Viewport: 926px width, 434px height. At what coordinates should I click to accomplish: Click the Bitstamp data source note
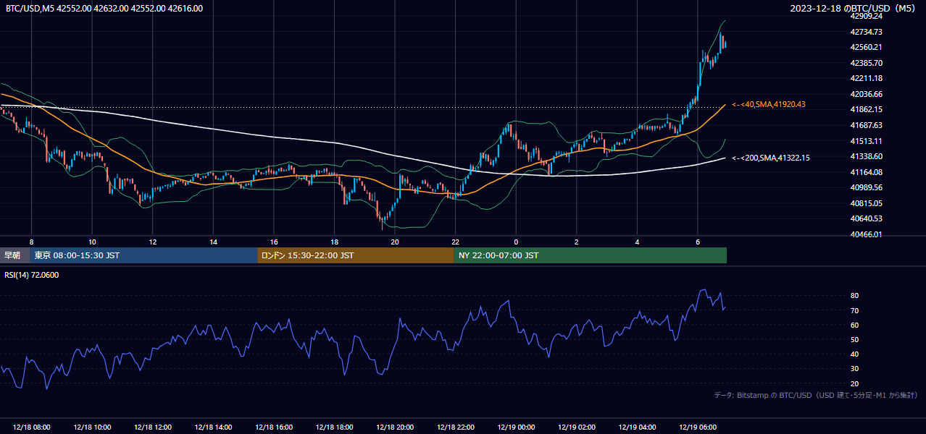tap(816, 395)
